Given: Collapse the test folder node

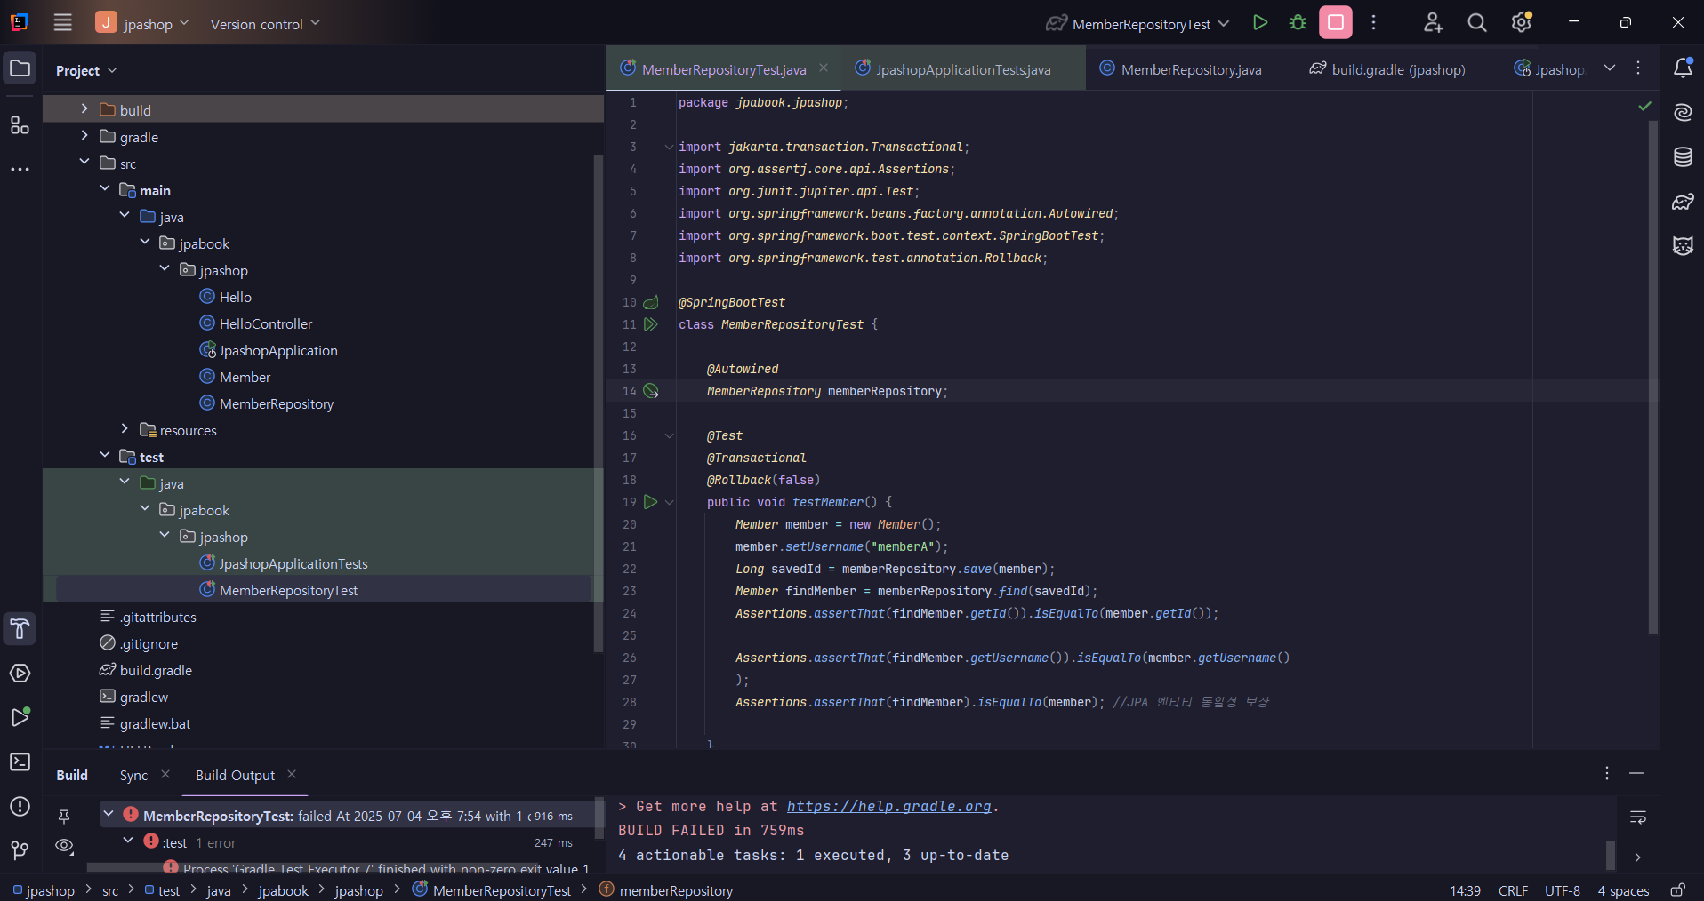Looking at the screenshot, I should point(105,455).
